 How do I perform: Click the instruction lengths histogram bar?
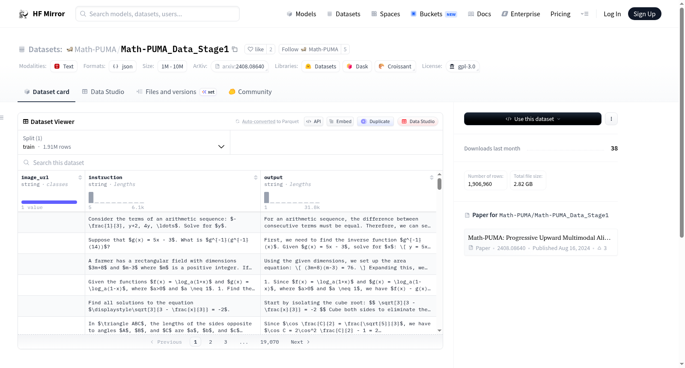91,197
